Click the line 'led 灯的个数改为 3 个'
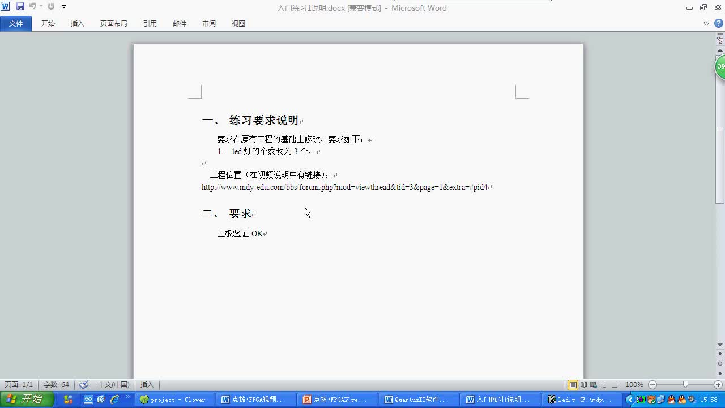Image resolution: width=725 pixels, height=408 pixels. click(272, 151)
